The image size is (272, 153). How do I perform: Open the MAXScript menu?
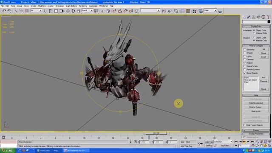tap(103, 6)
